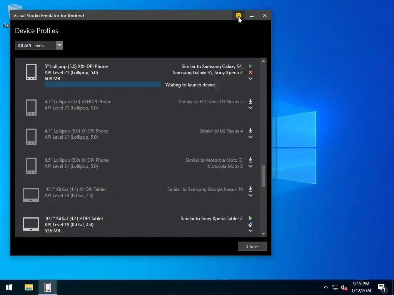Click the phone icon for the HTC One profile
The width and height of the screenshot is (394, 295).
click(32, 108)
